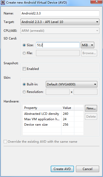Screen dimensions: 103x177
Task: Click the New... hardware button
Action: click(x=91, y=108)
